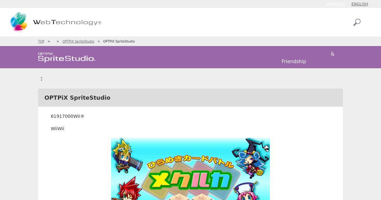Open the Friendship menu item
This screenshot has width=381, height=200.
pos(294,61)
